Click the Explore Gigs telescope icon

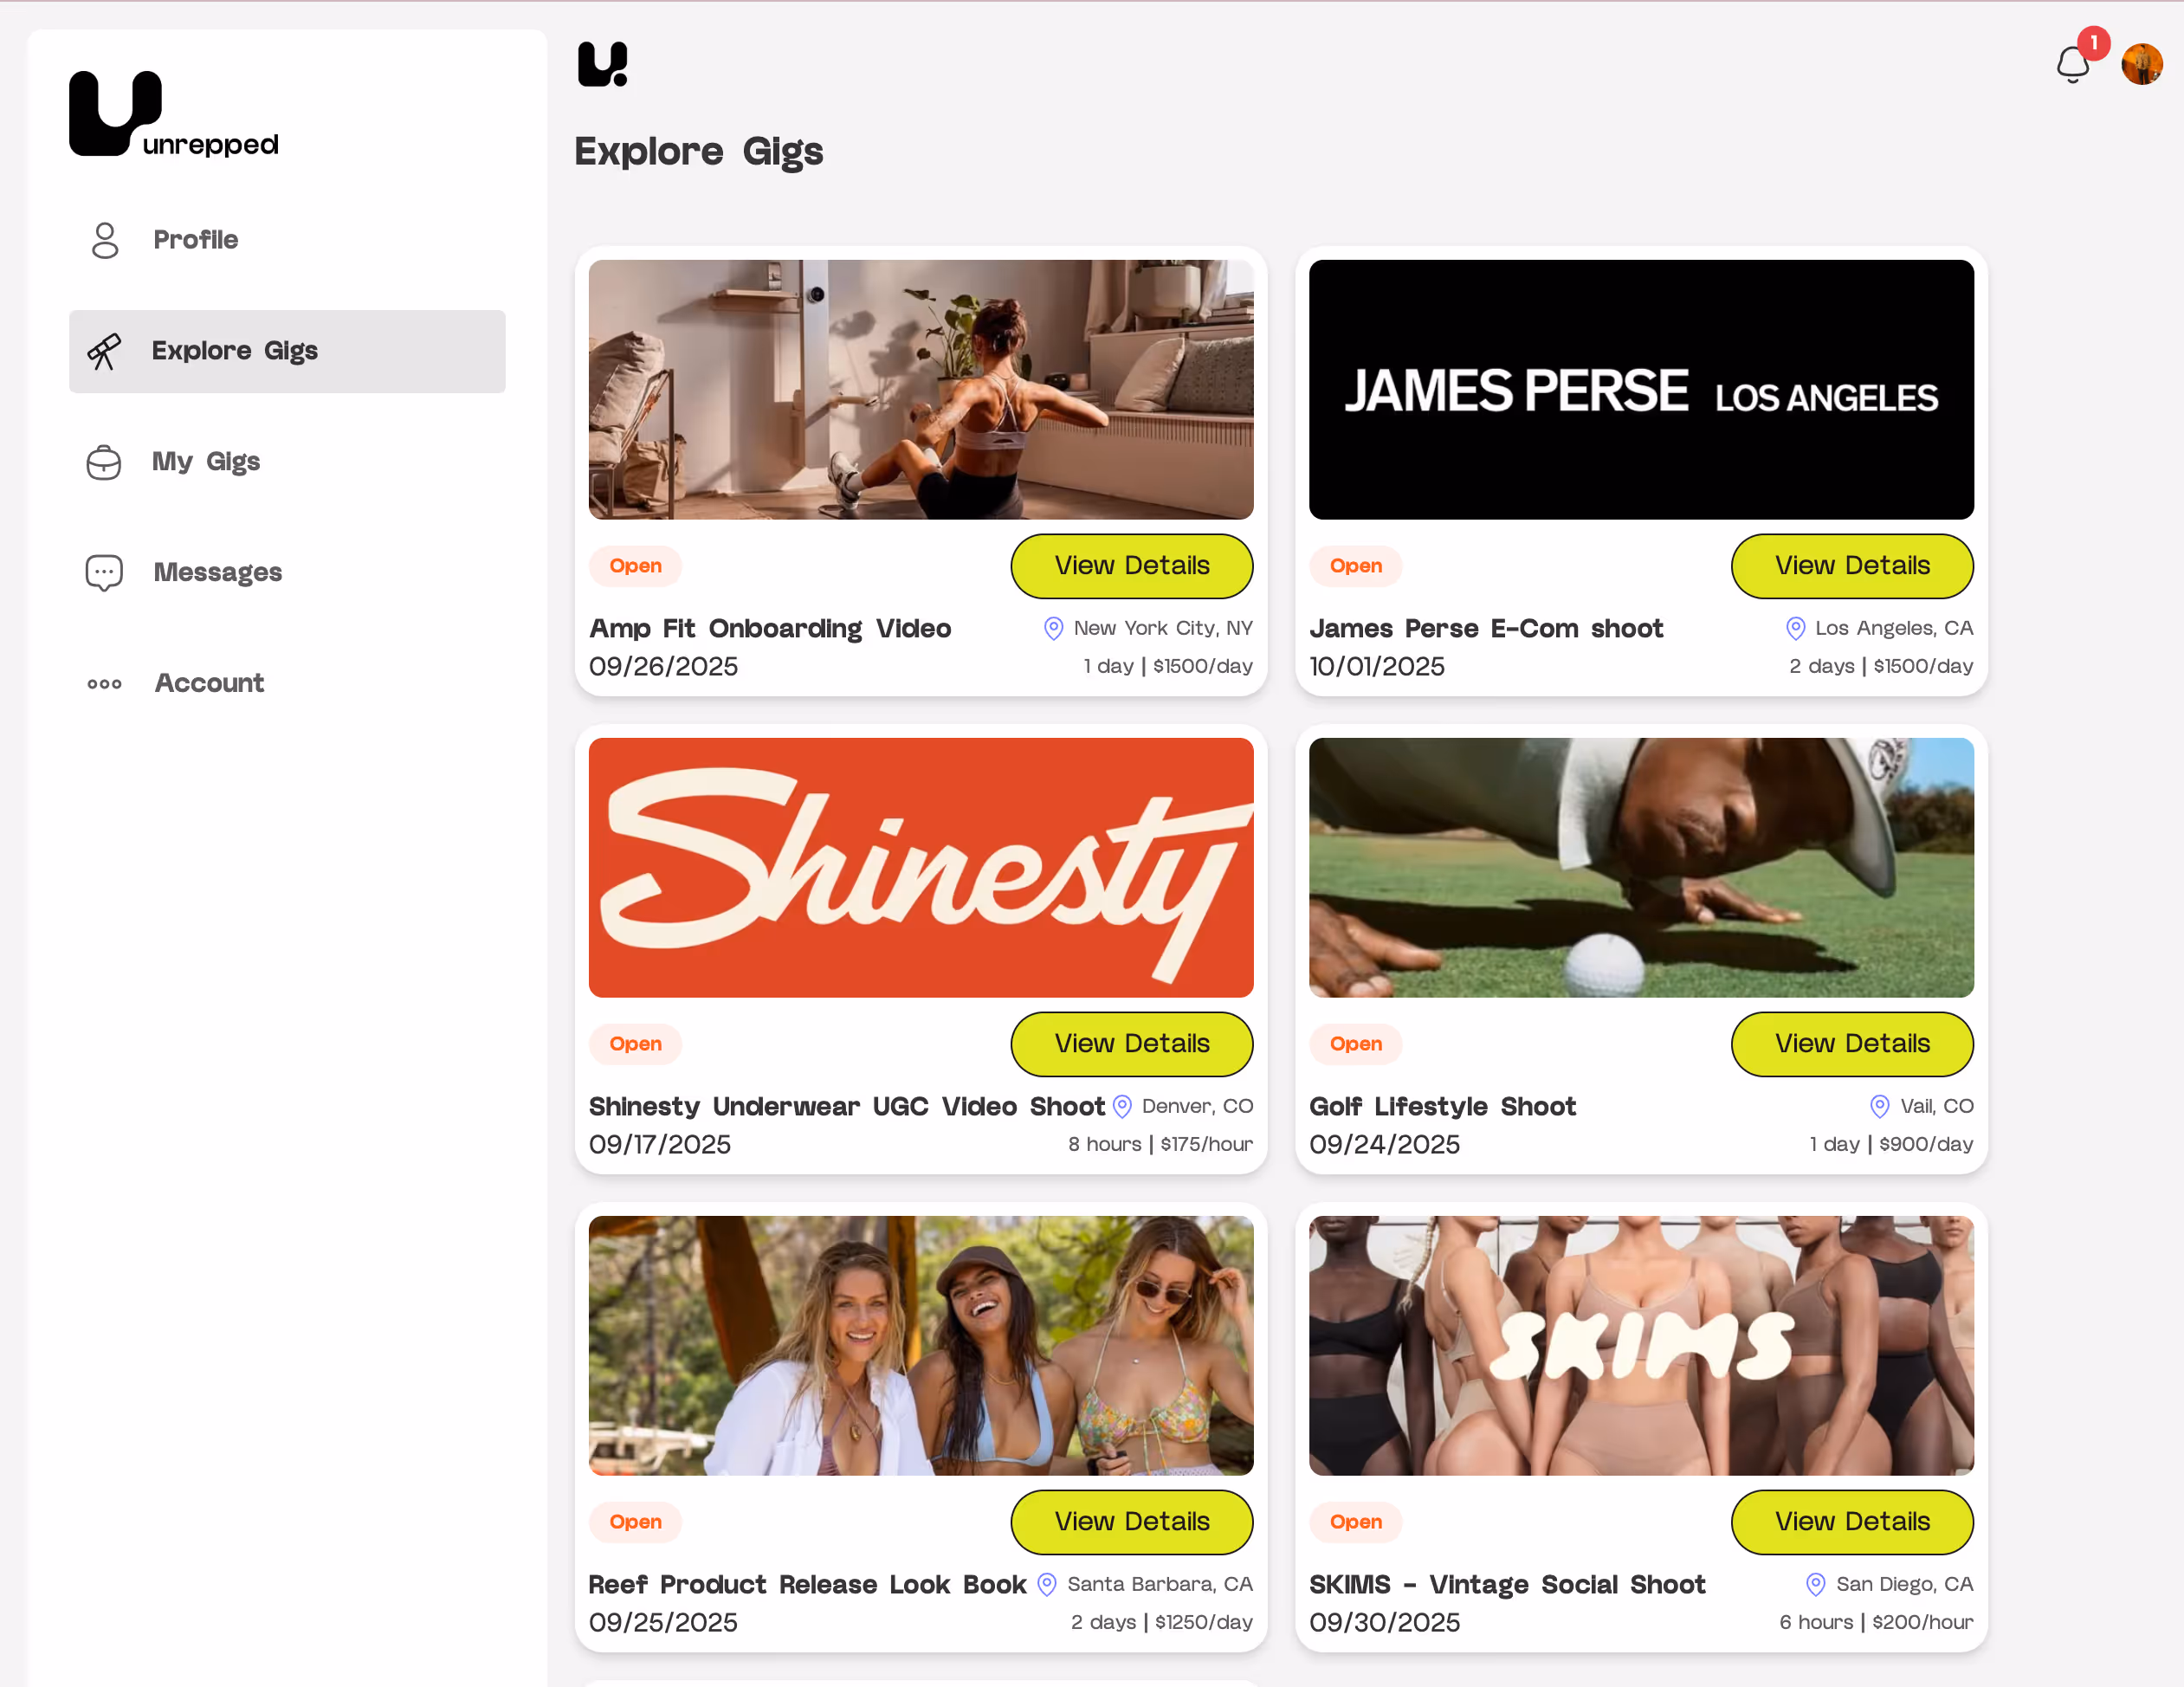tap(104, 351)
